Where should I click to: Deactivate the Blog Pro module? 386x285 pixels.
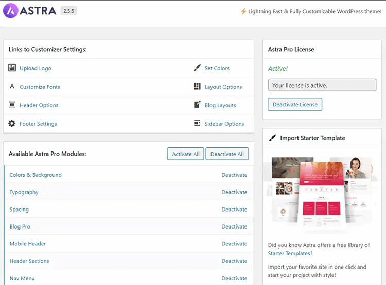[234, 226]
